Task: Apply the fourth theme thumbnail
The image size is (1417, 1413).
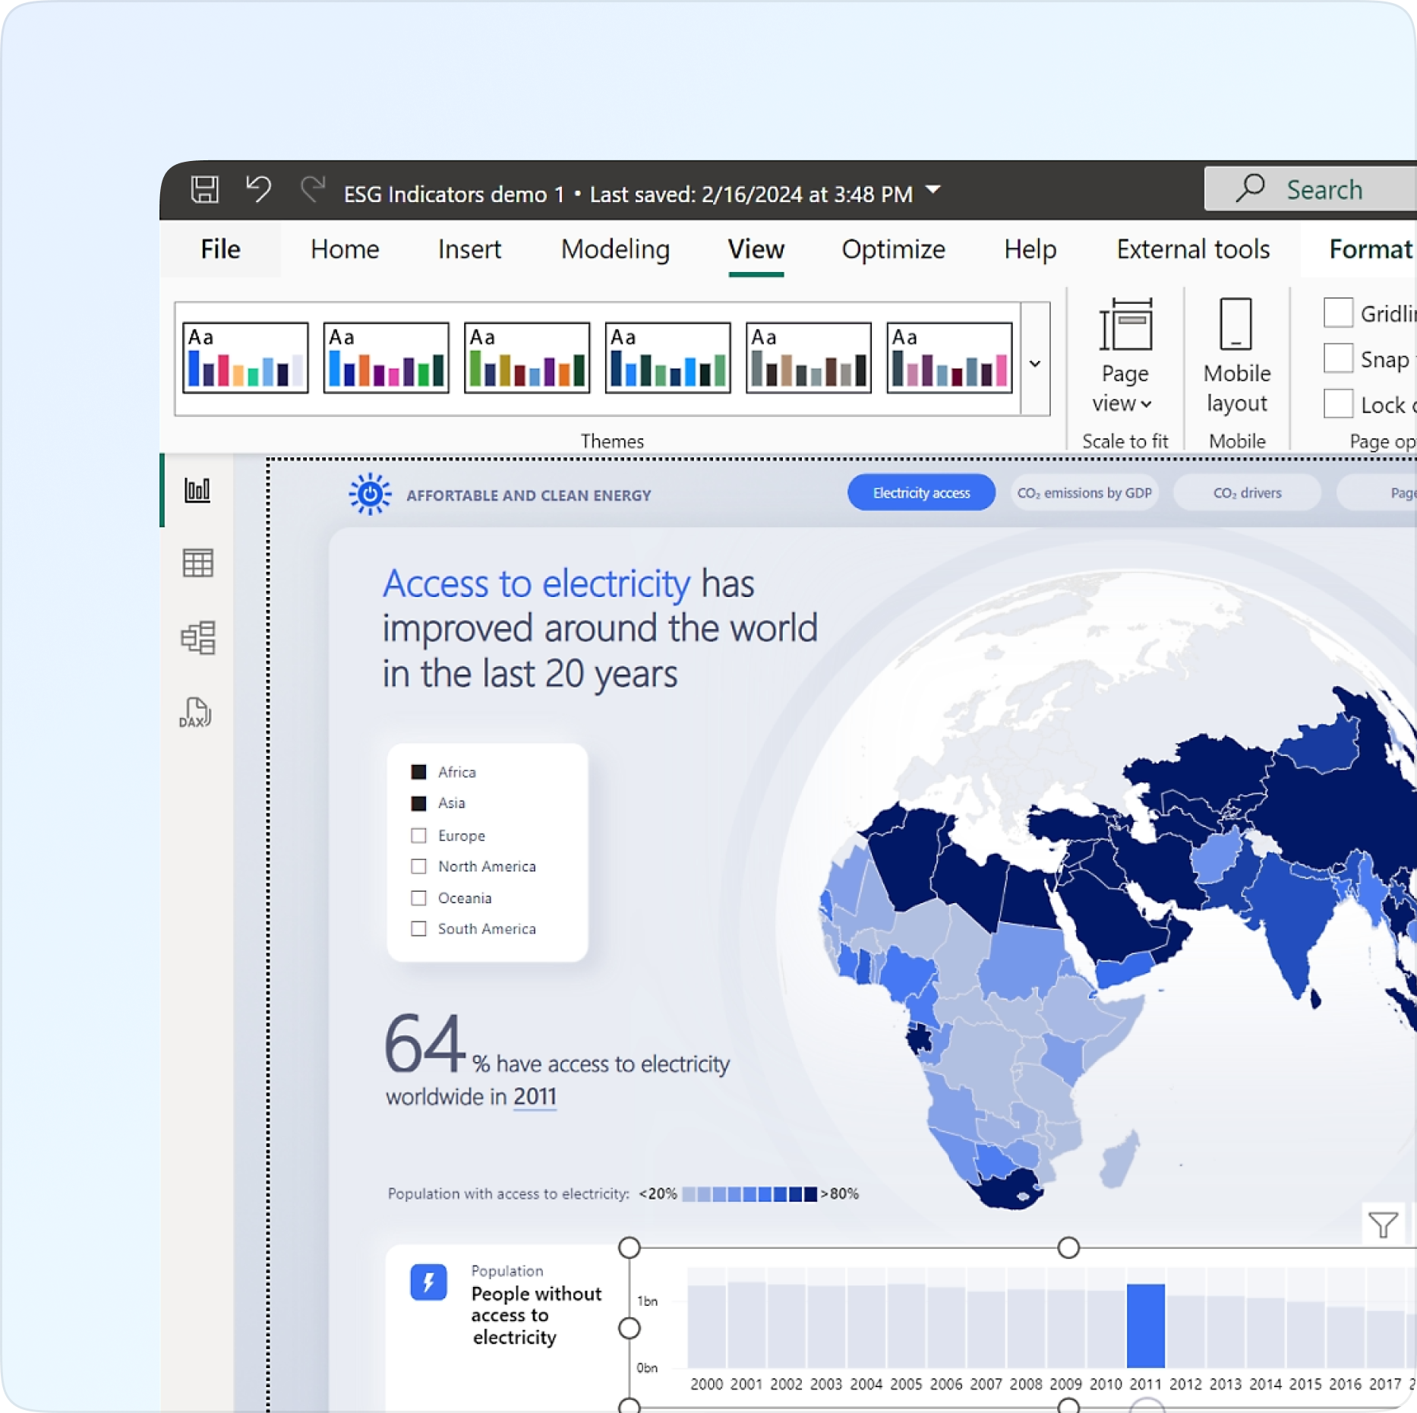Action: pyautogui.click(x=667, y=357)
